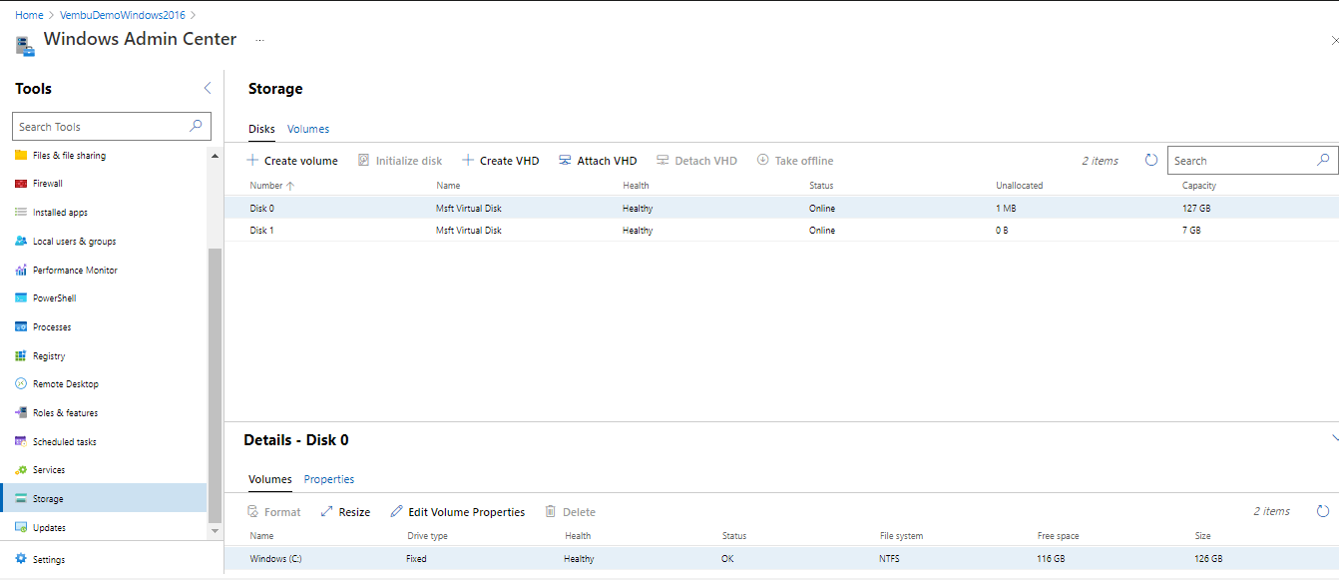1339x580 pixels.
Task: Go to the Home breadcrumb link
Action: tap(29, 15)
